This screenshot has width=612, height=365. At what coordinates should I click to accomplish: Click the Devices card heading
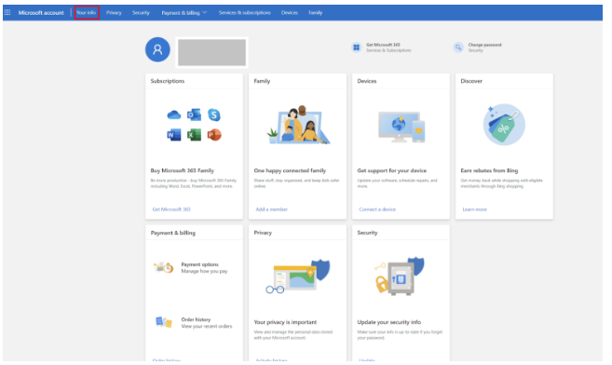coord(367,81)
